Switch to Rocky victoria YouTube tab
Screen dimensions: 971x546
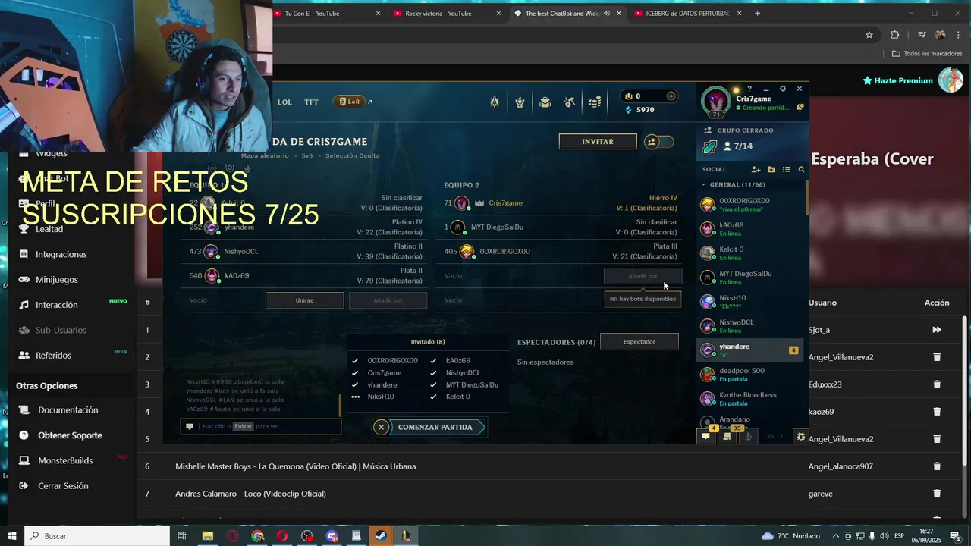tap(448, 13)
